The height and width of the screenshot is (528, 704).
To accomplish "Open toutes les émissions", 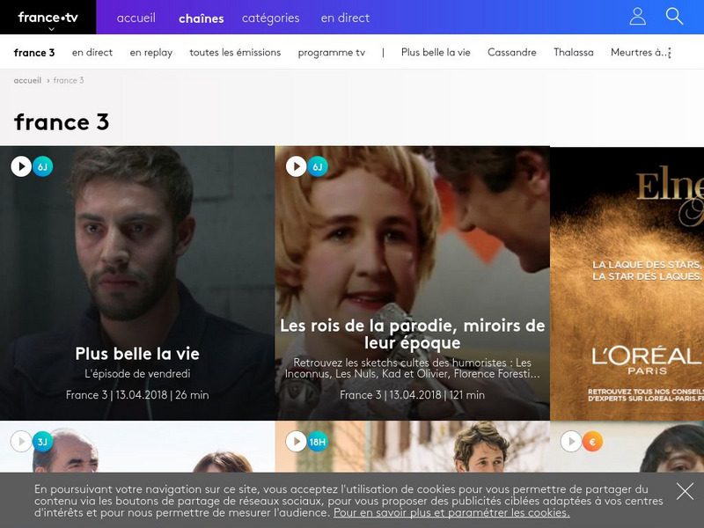I will tap(235, 53).
